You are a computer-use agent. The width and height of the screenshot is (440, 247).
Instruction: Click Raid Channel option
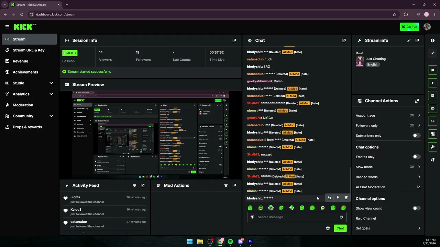(x=366, y=218)
